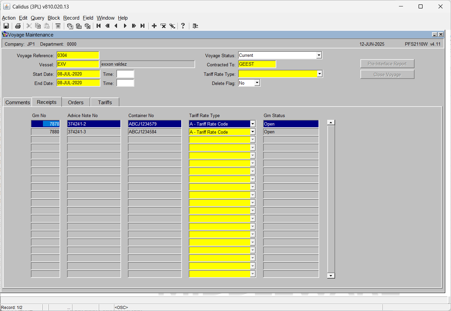Expand the Voyage Status dropdown

(x=319, y=55)
